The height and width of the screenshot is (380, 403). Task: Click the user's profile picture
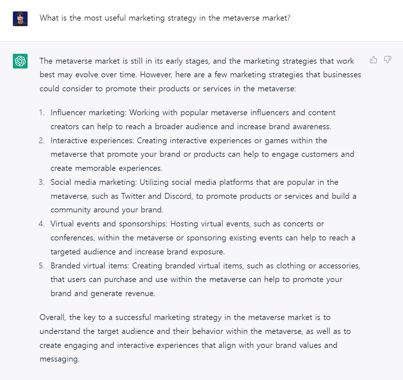[21, 19]
